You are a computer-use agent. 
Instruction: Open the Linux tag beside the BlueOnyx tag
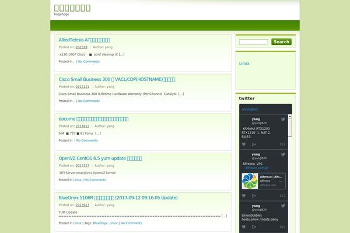coord(113,223)
